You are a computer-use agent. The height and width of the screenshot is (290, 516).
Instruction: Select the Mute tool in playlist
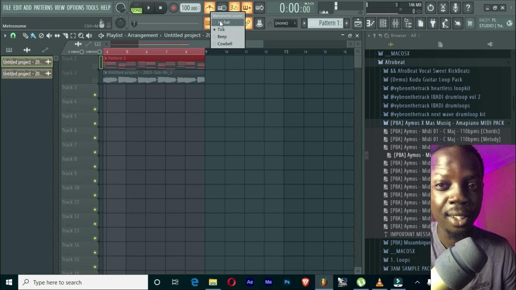[49, 35]
